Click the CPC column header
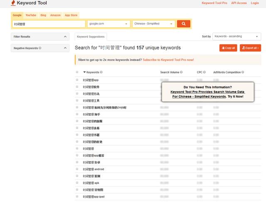266x202 pixels. 199,72
